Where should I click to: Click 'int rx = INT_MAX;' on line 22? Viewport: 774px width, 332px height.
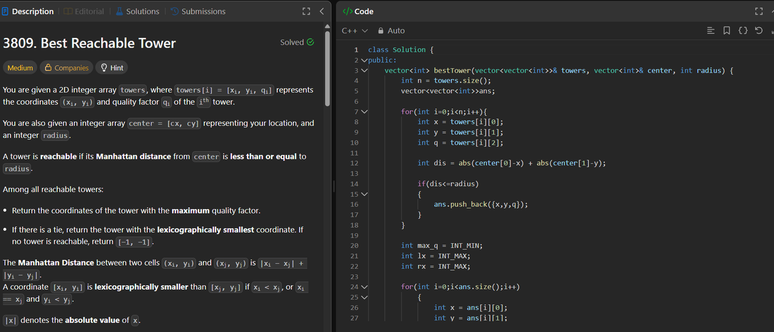[x=435, y=266]
